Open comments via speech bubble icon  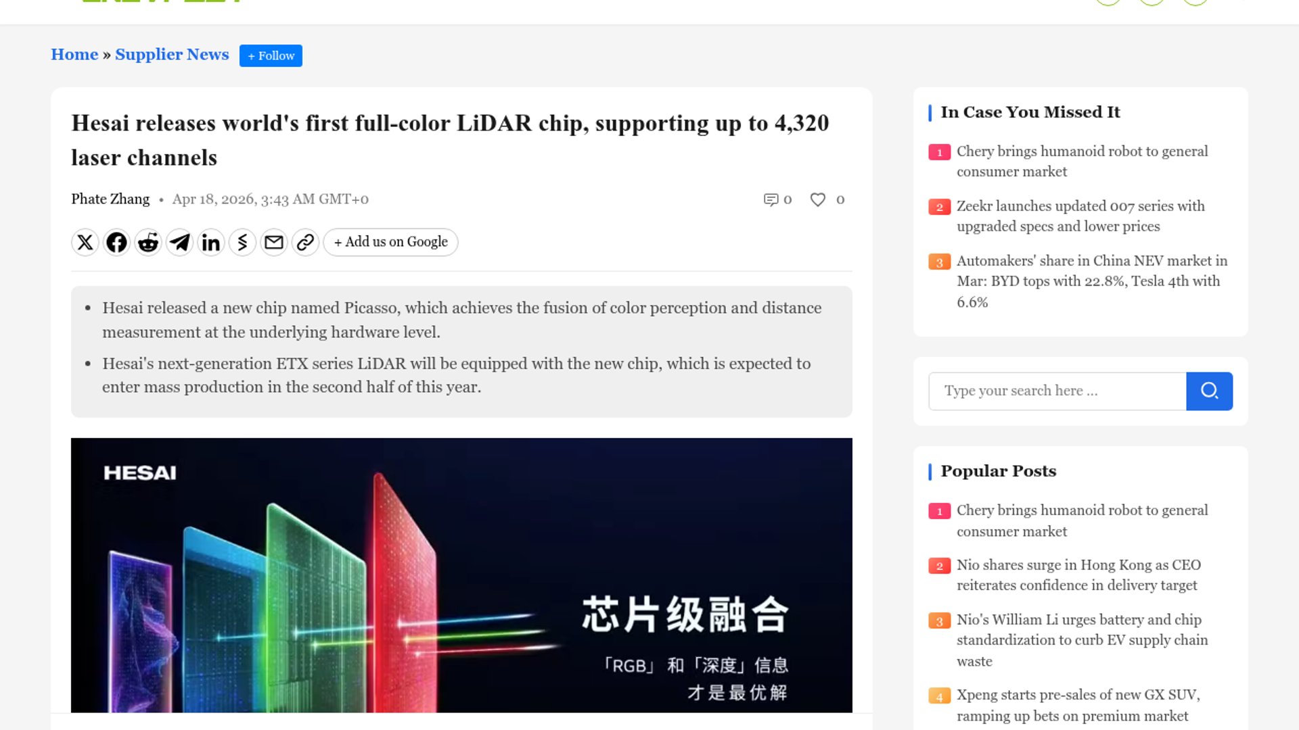(771, 199)
